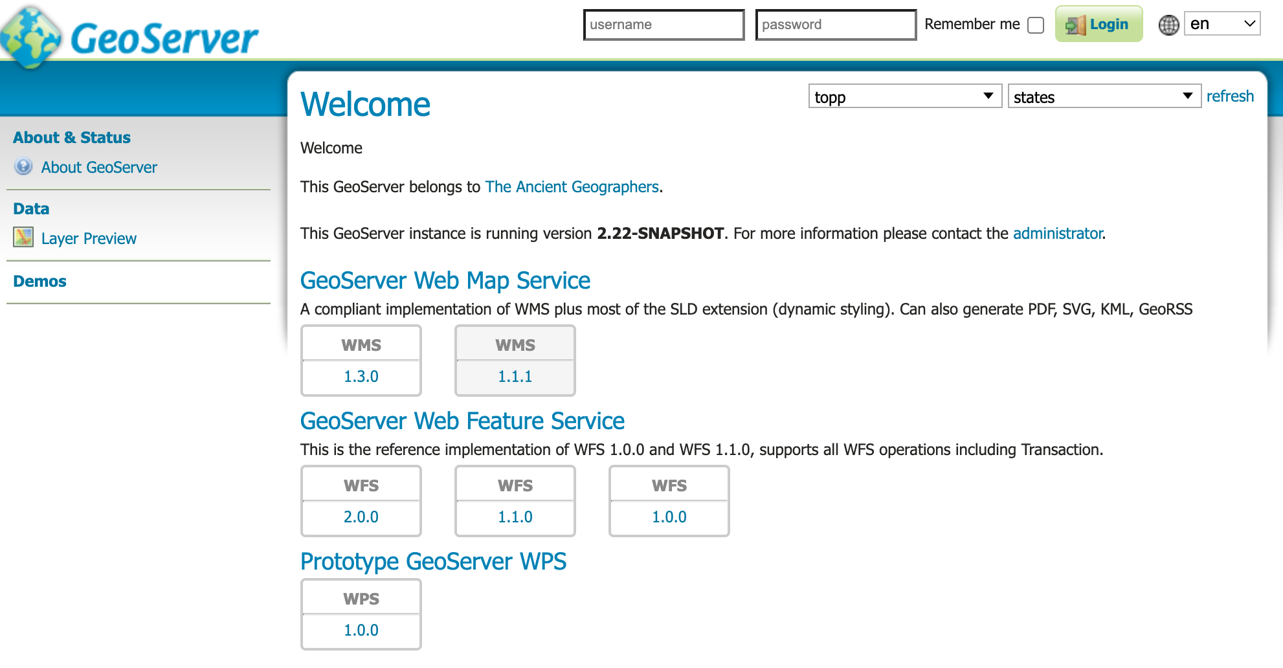Open WMS 1.1.1 capabilities link
Viewport: 1283px width, 668px height.
515,376
